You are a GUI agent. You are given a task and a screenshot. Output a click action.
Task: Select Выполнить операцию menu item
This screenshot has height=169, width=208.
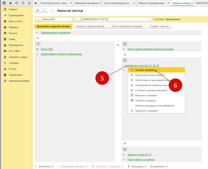(x=156, y=96)
